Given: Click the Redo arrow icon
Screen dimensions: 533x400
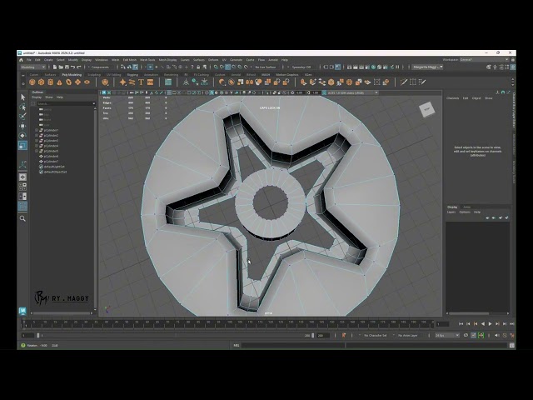Looking at the screenshot, I should [x=79, y=67].
